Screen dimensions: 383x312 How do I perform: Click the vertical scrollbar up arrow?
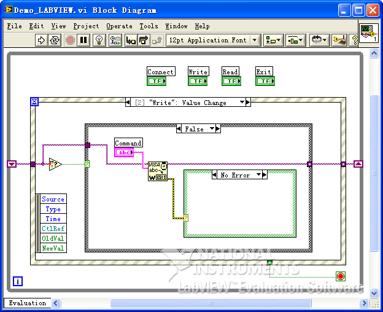point(374,53)
